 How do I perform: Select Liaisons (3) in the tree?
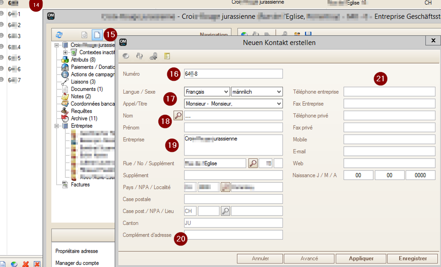83,82
